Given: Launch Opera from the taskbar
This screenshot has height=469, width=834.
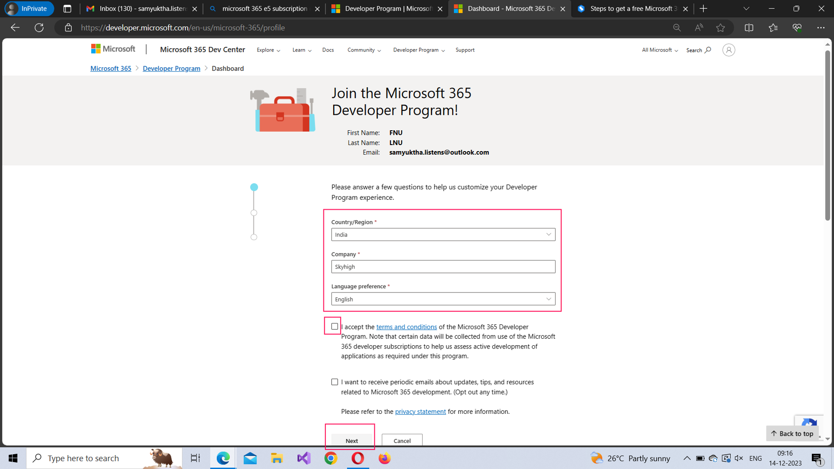Looking at the screenshot, I should point(358,458).
